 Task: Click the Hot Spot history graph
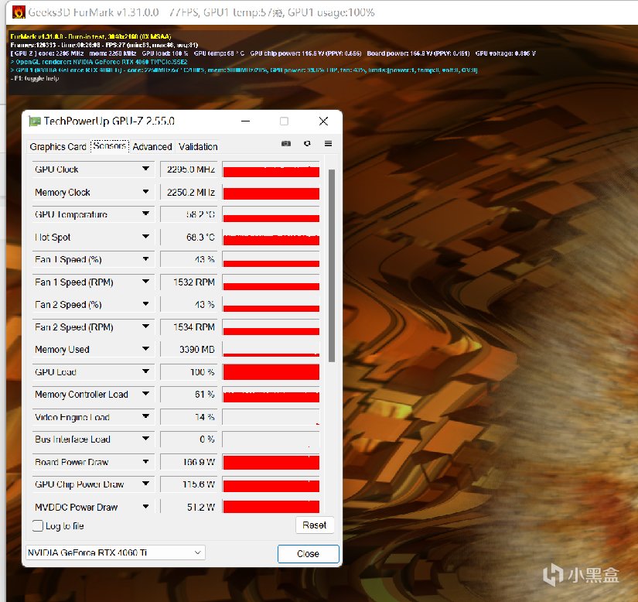[x=271, y=237]
